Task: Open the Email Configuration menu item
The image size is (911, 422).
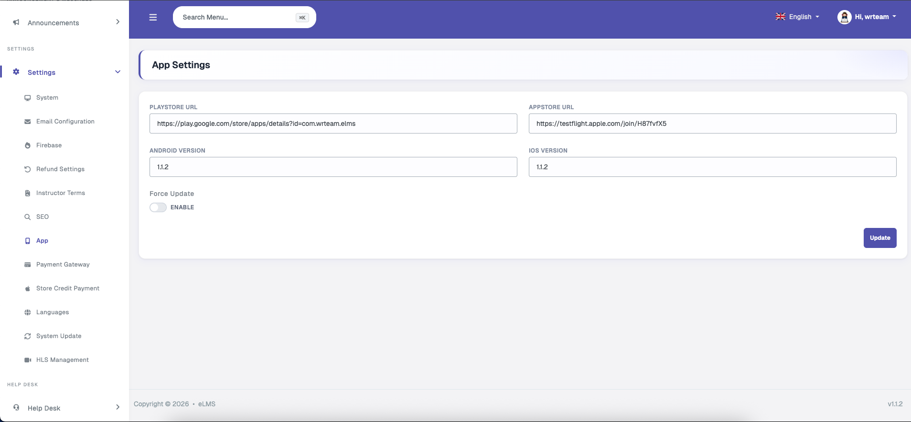Action: pyautogui.click(x=64, y=122)
